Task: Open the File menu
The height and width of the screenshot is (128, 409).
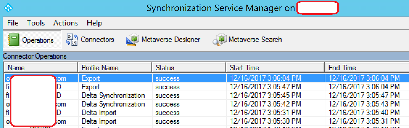Action: (13, 23)
